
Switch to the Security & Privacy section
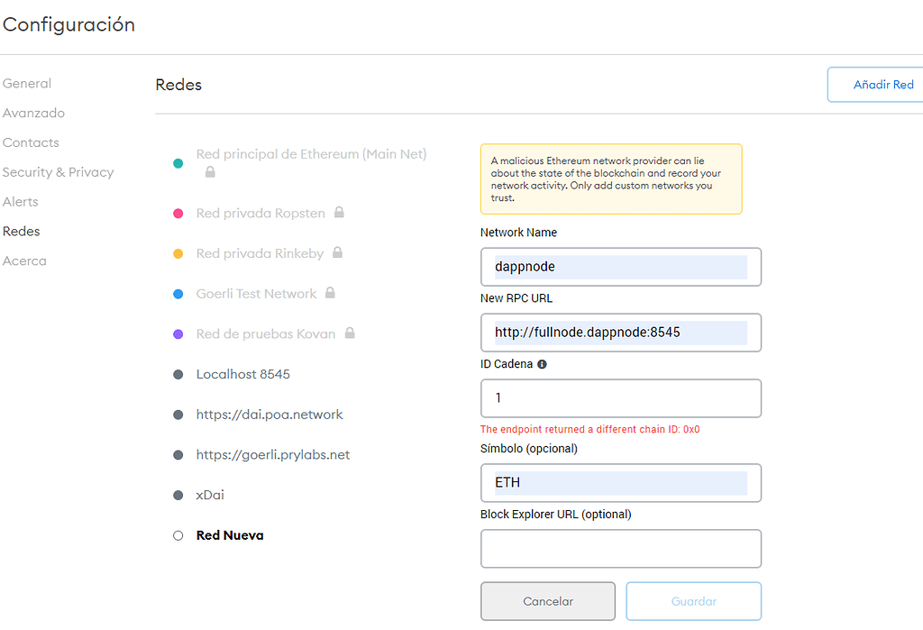coord(59,171)
